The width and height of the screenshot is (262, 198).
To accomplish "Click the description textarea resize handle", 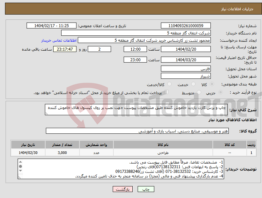I will coord(47,113).
